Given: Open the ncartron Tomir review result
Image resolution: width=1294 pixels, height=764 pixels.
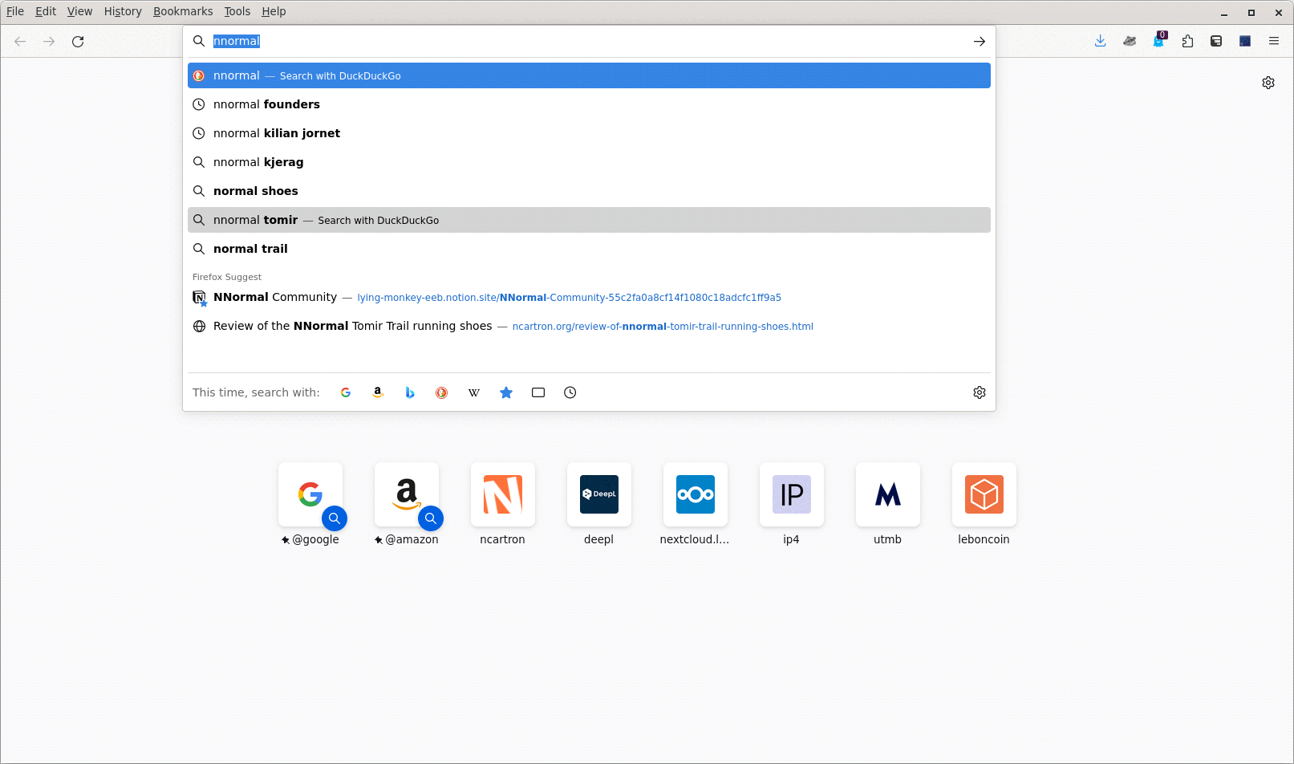Looking at the screenshot, I should point(353,326).
